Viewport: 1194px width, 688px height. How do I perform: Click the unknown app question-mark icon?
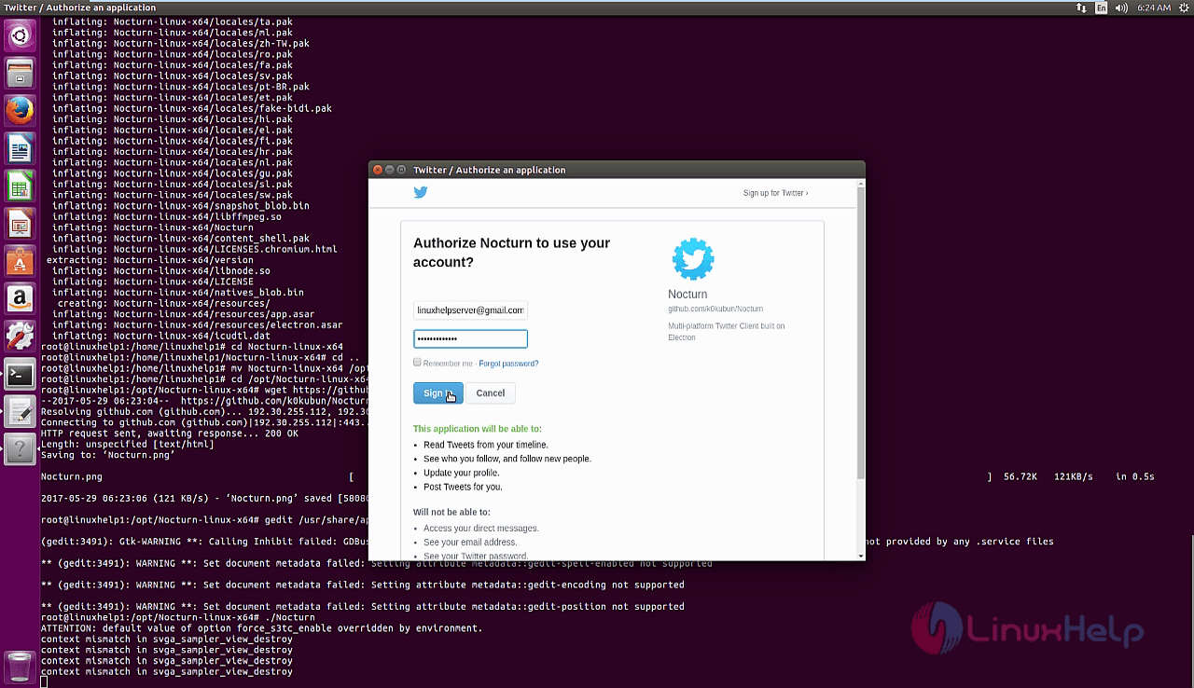20,450
